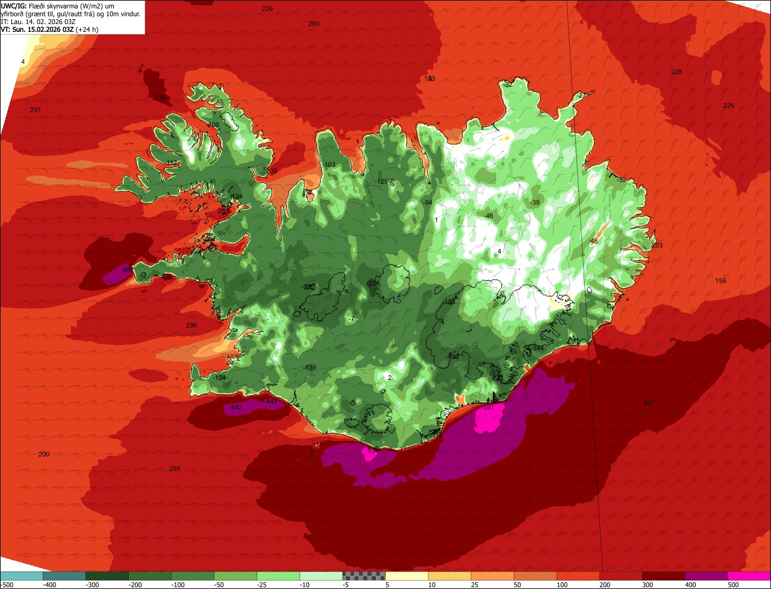Click the 159 value in the eastern ocean
Screen dimensions: 771x589
pos(720,281)
